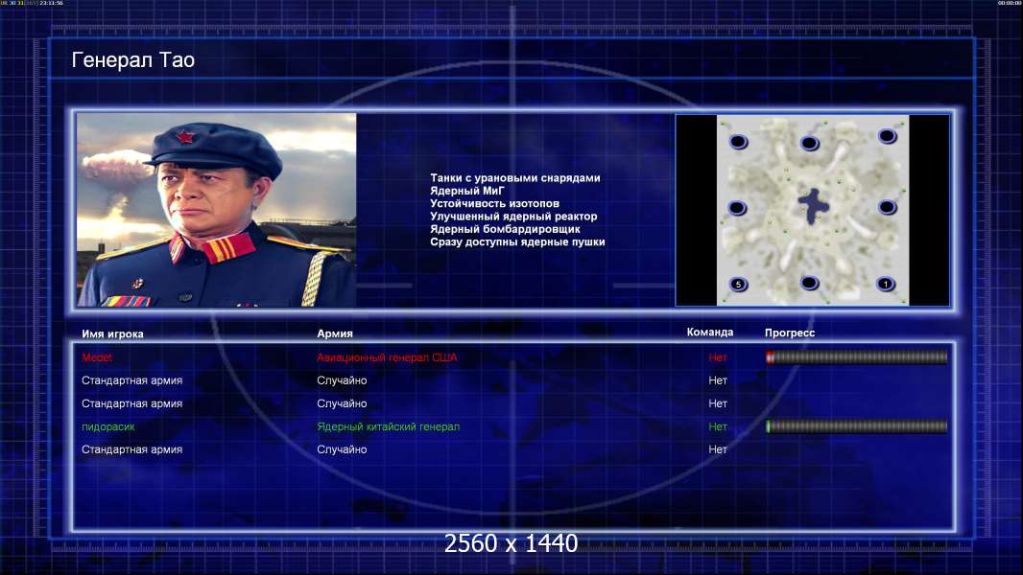
Task: Click the 'Прогресс' column header
Action: [x=790, y=333]
